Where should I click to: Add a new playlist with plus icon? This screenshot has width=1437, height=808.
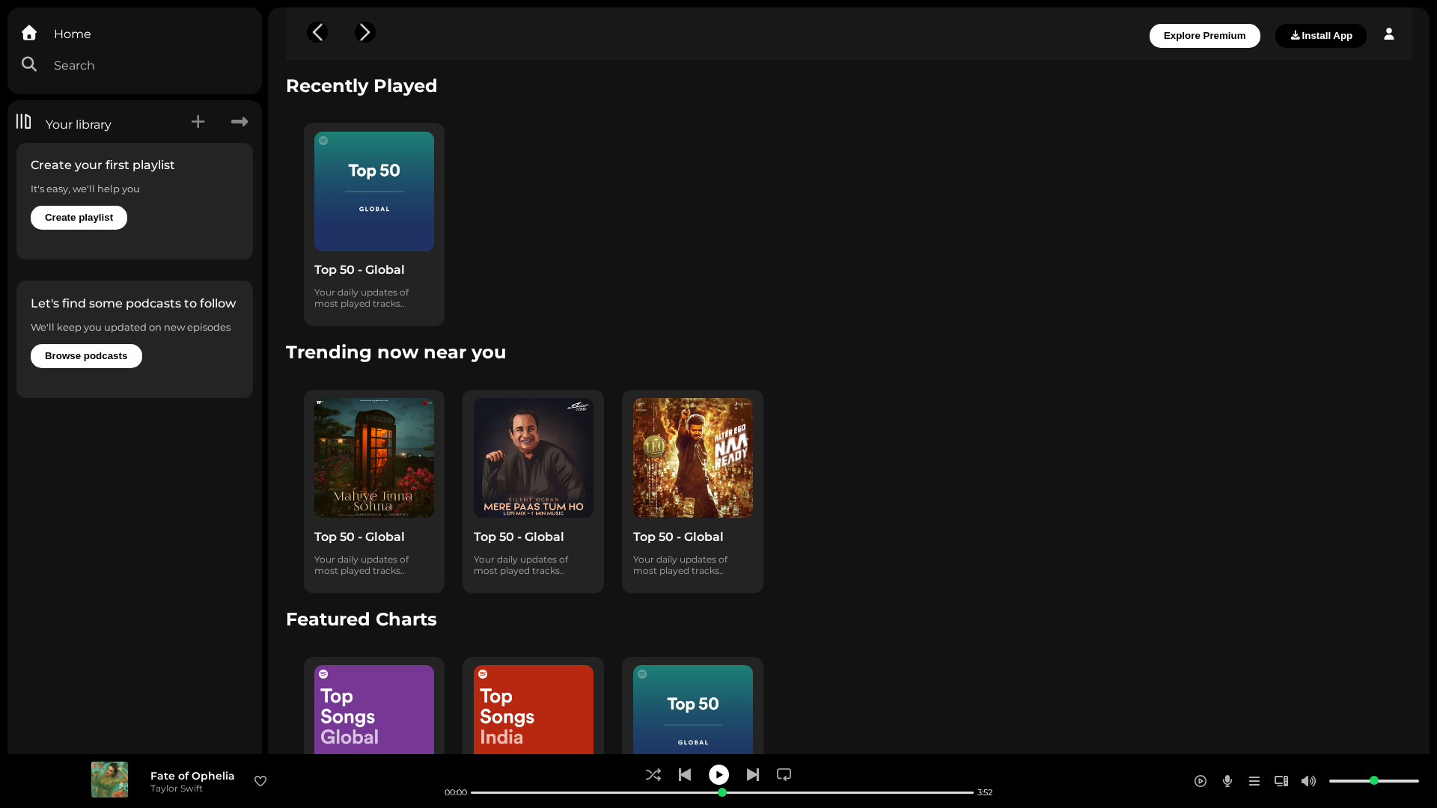[x=198, y=121]
